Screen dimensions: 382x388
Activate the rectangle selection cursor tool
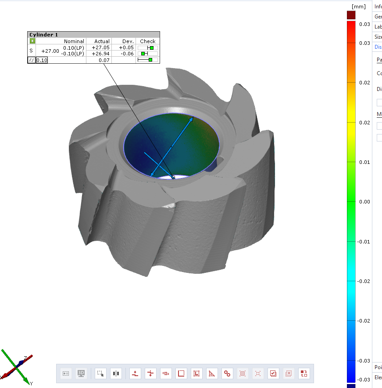click(x=101, y=373)
